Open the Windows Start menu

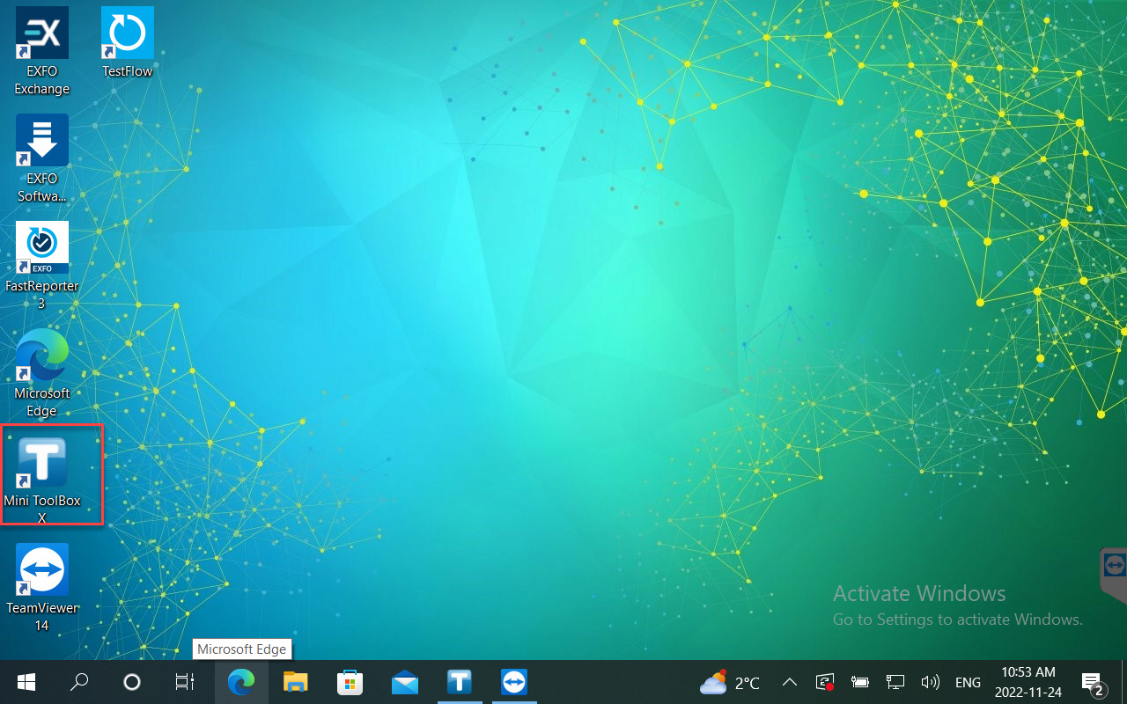pos(26,682)
